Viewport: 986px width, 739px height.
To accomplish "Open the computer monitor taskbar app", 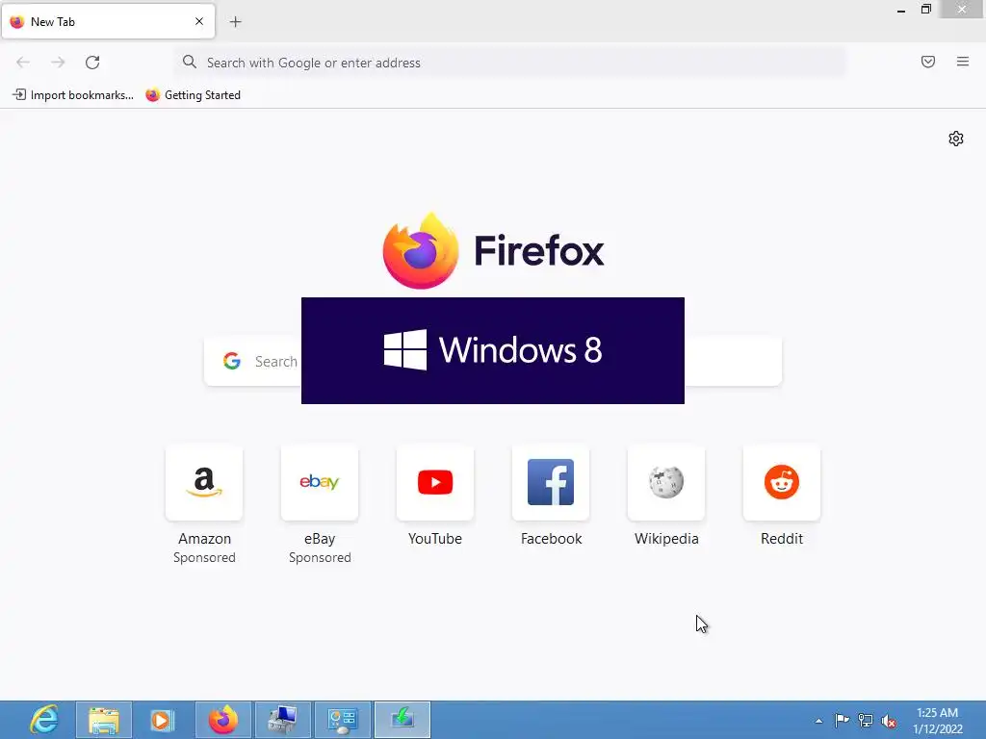I will (x=282, y=720).
